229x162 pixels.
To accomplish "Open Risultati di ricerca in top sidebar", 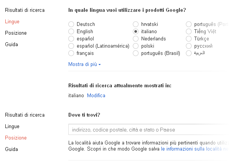I will 24,10.
